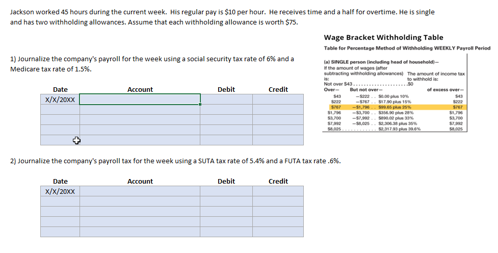Click the X/X/20XX date in question 2 table
This screenshot has height=253, width=498.
[x=60, y=191]
